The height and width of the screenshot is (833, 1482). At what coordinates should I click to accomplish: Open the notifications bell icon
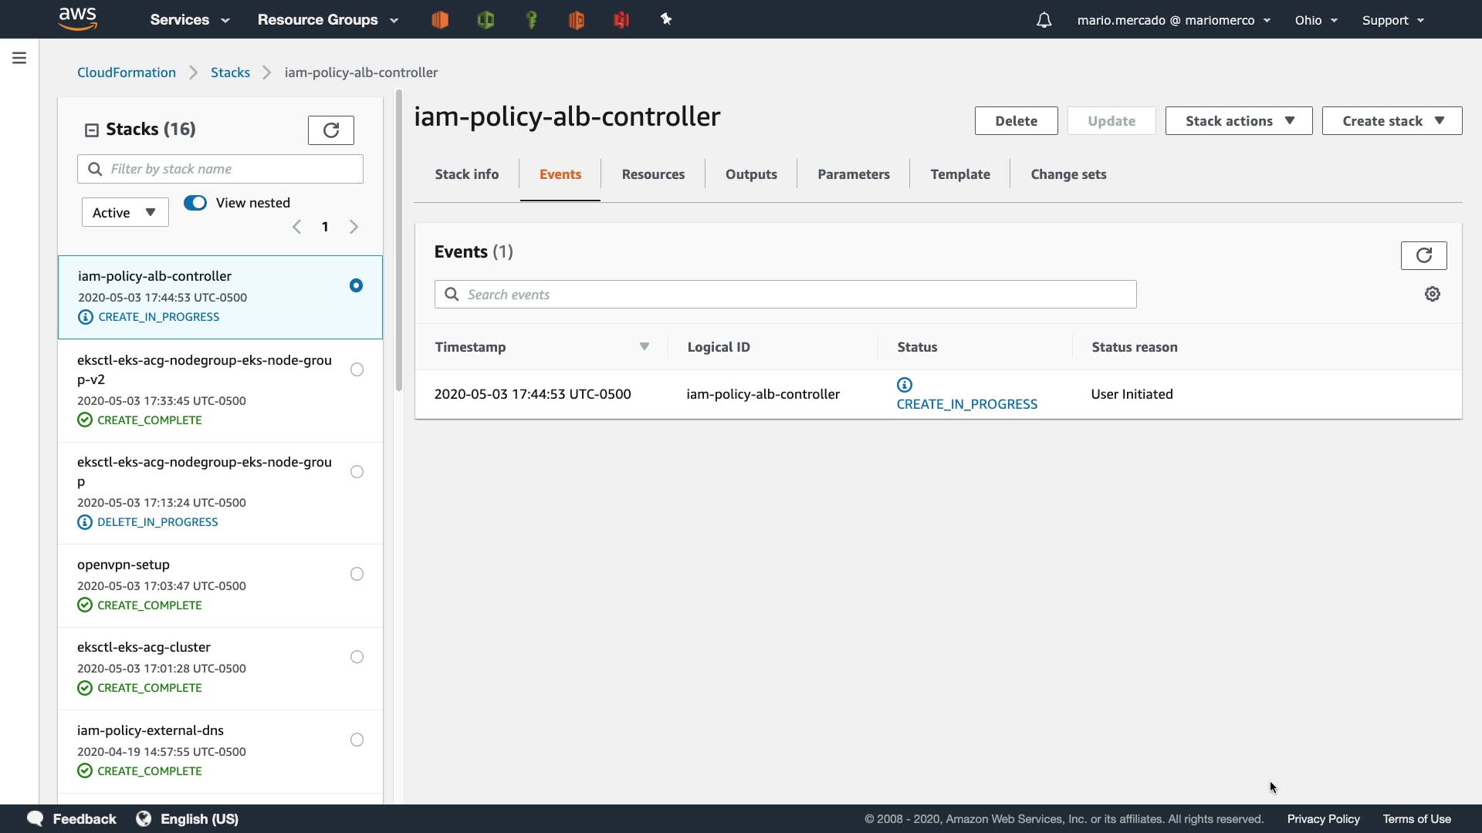tap(1044, 20)
